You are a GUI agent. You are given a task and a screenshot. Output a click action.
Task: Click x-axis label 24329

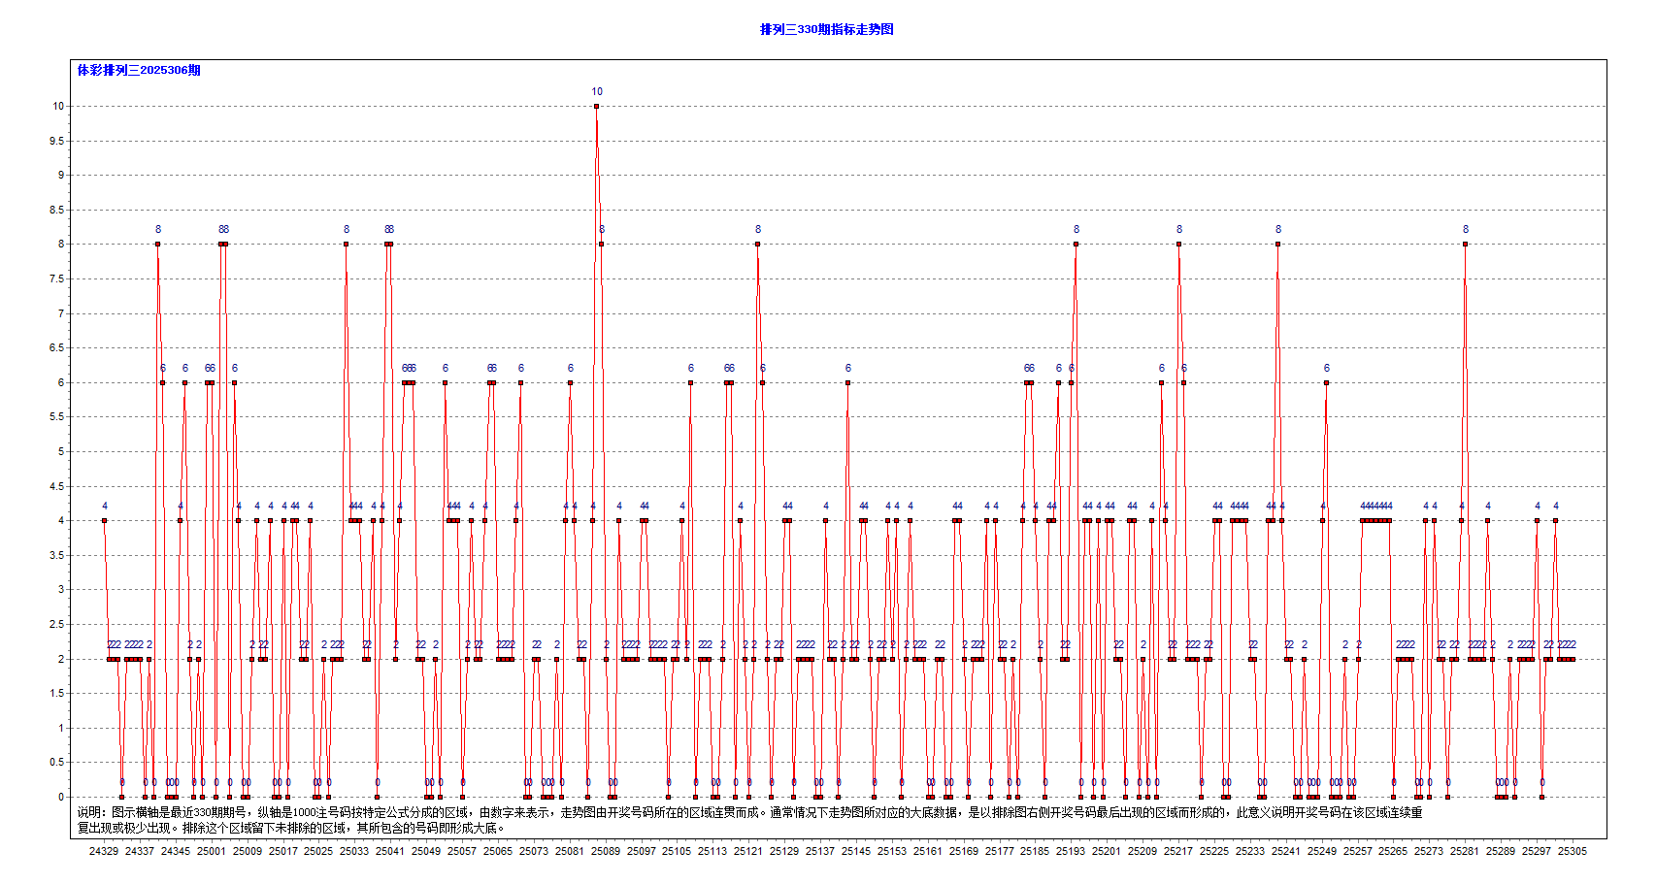(104, 851)
